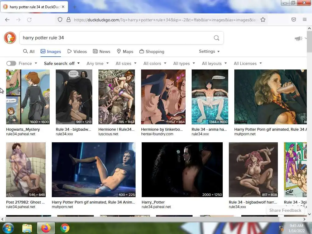Open File Explorer from the taskbar

click(x=27, y=228)
